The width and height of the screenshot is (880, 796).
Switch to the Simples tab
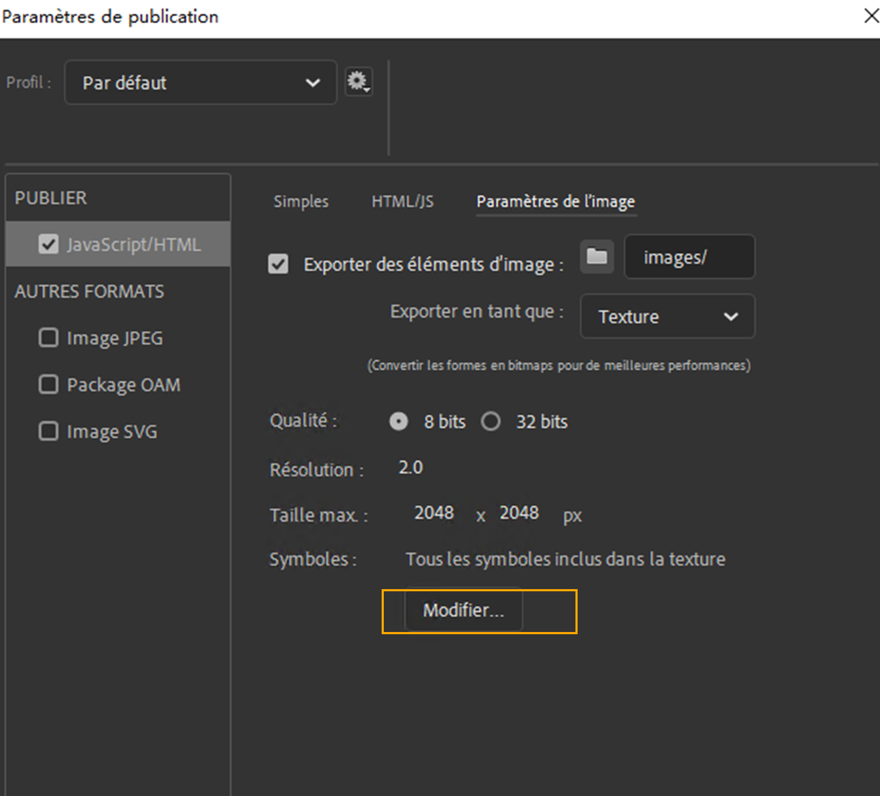301,201
